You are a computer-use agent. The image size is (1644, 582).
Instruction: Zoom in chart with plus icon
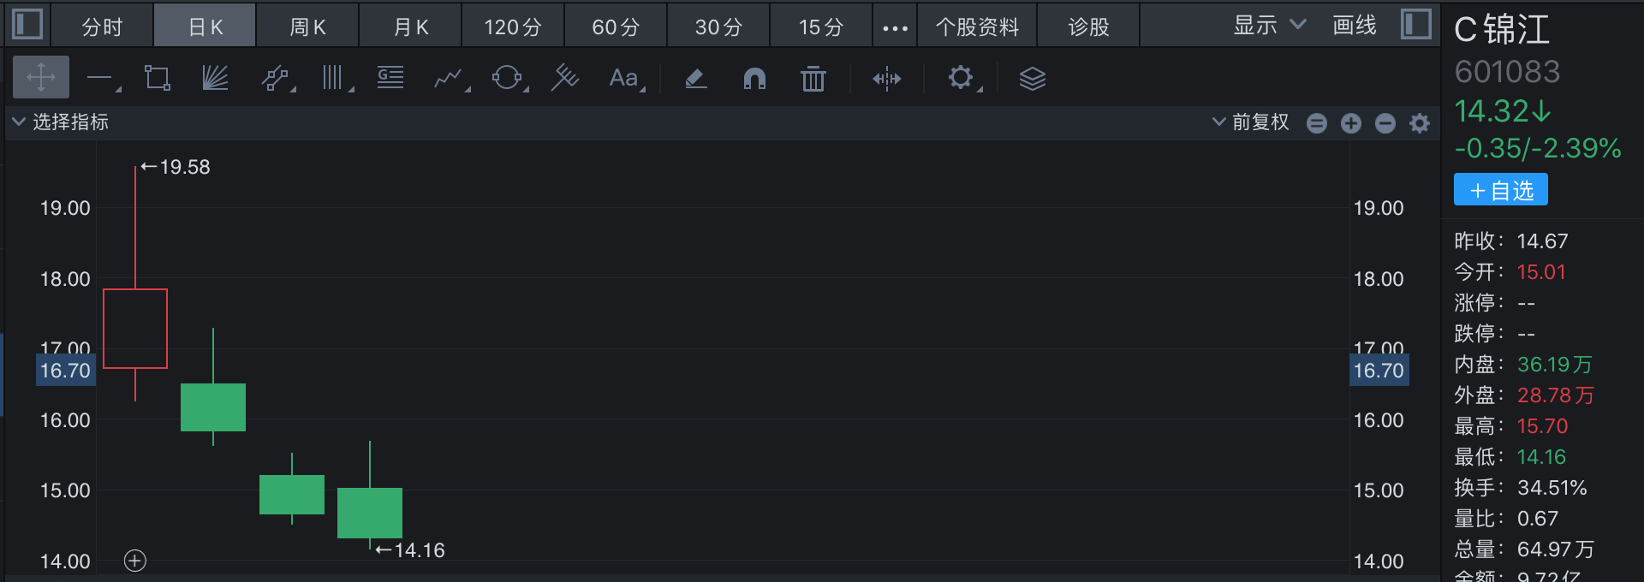[x=1351, y=123]
